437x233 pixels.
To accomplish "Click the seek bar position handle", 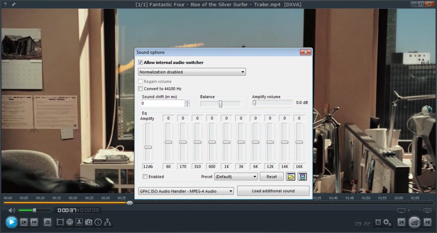I will [x=130, y=203].
